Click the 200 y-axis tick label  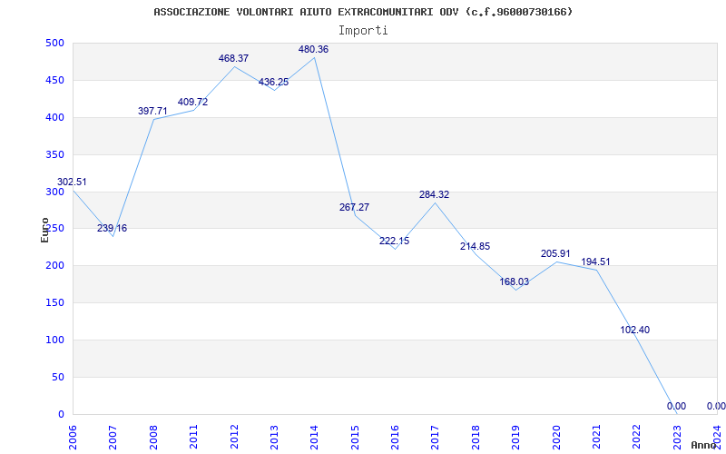[x=54, y=266]
